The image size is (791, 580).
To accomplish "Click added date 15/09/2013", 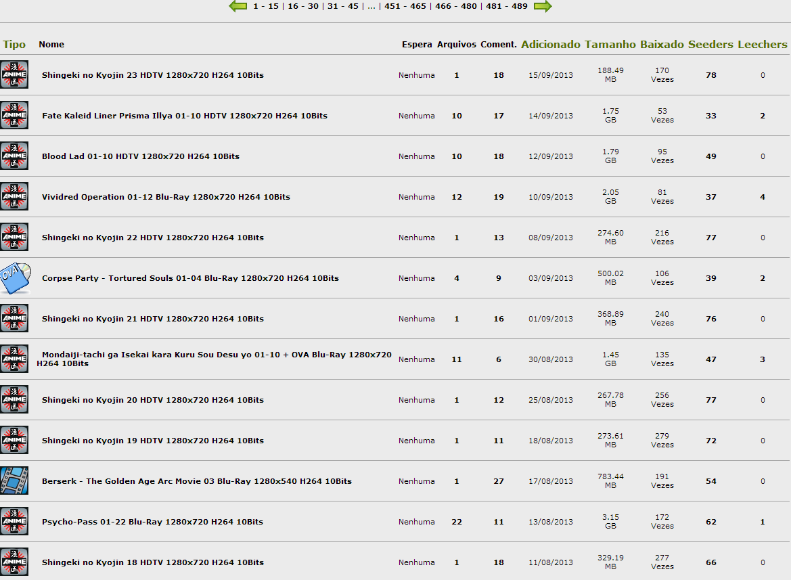I will (550, 75).
